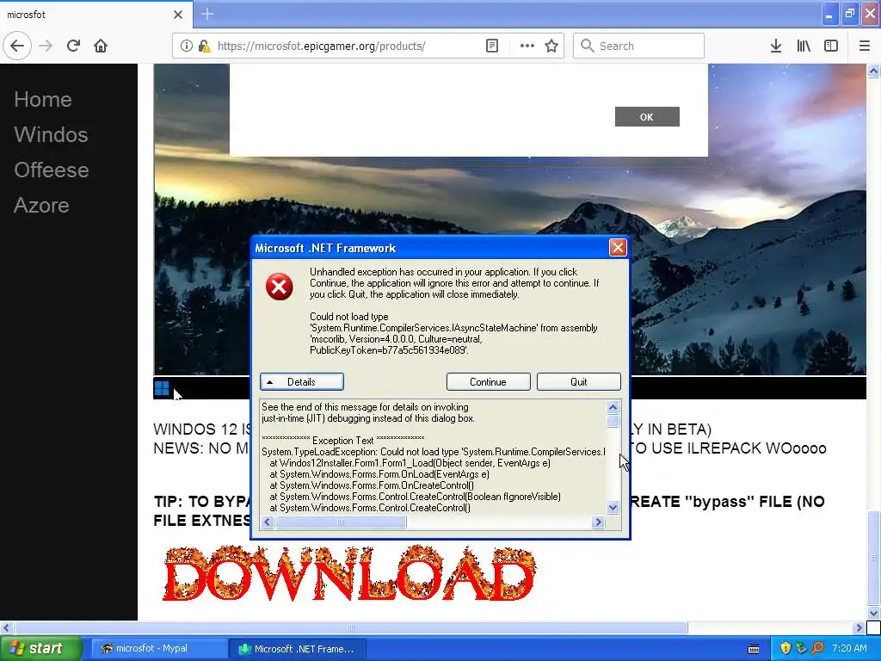This screenshot has height=661, width=881.
Task: Close the Microsoft .NET Framework dialog
Action: click(618, 248)
